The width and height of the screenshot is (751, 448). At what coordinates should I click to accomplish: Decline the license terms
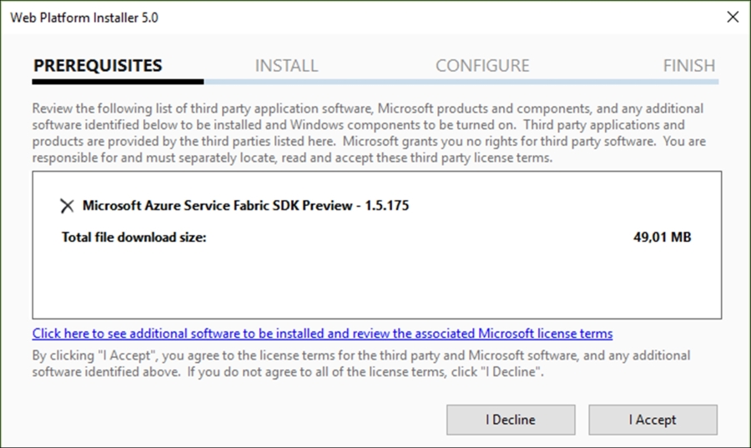pos(511,420)
